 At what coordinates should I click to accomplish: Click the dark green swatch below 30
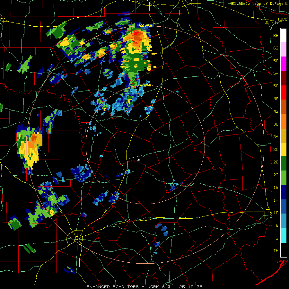pos(284,163)
